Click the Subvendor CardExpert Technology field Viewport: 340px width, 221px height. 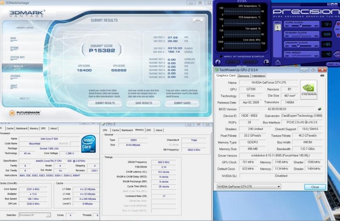302,115
